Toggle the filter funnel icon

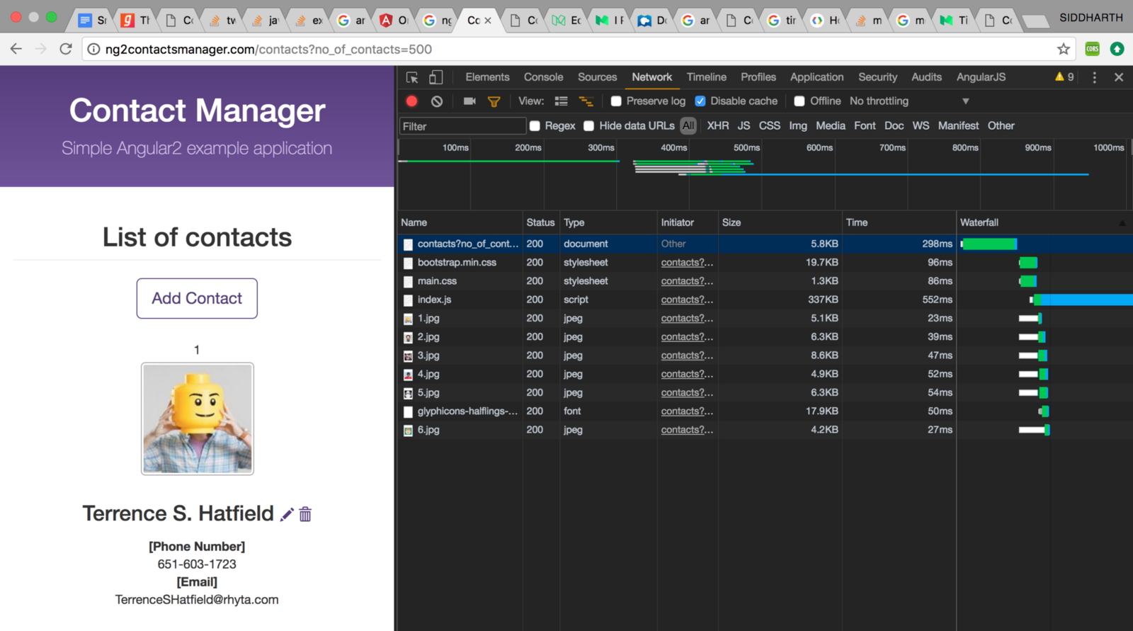point(494,101)
